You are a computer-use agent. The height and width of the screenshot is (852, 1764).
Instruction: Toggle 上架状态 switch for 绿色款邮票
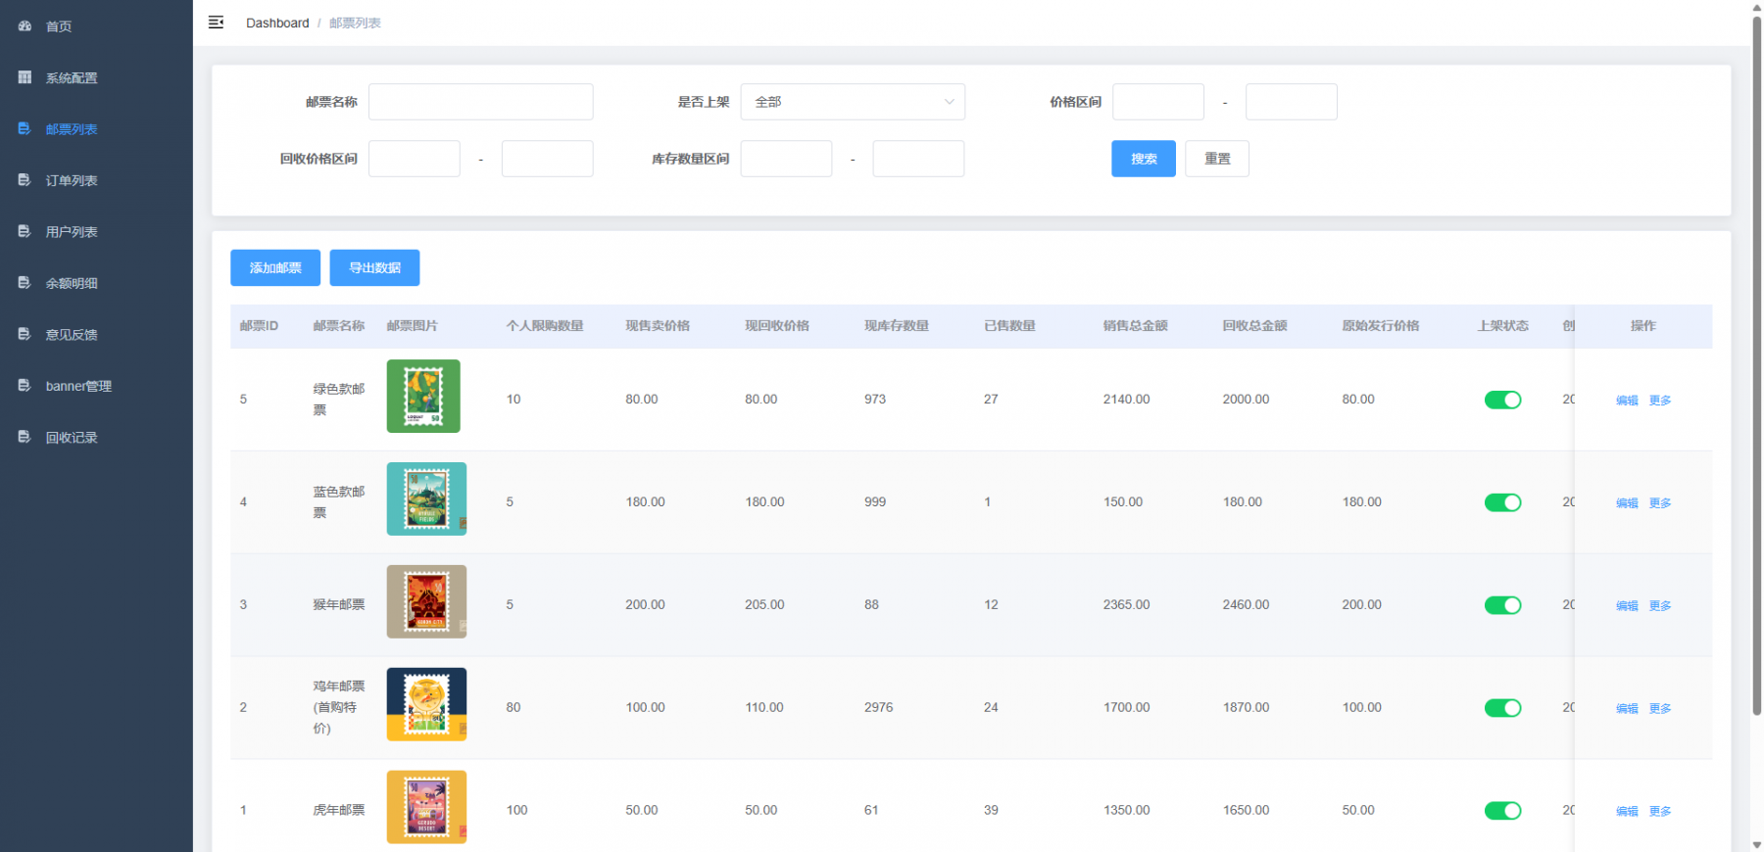[1502, 400]
